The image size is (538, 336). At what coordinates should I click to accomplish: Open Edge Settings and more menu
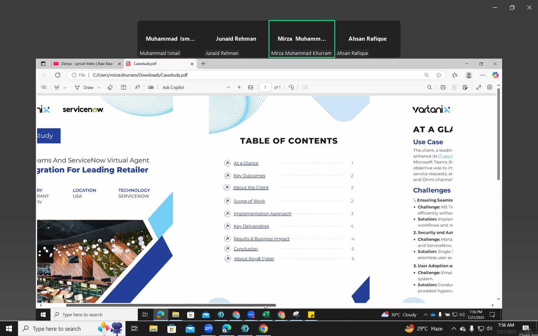click(483, 75)
